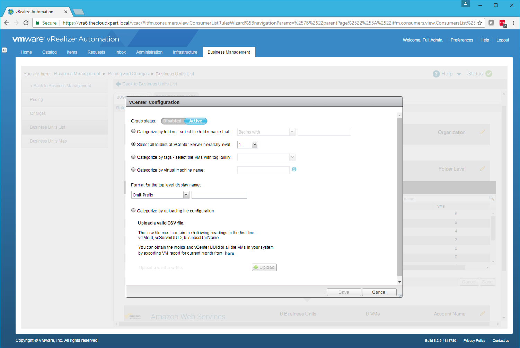Click the prefix text field beside Omit Prefix
The width and height of the screenshot is (520, 348).
(219, 195)
